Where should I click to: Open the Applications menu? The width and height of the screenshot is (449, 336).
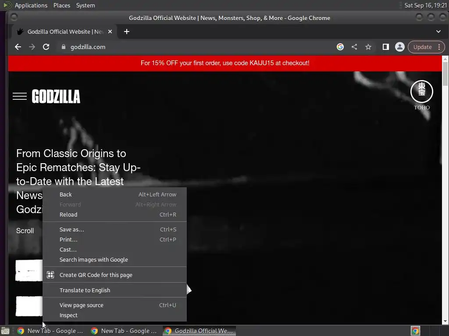point(31,5)
